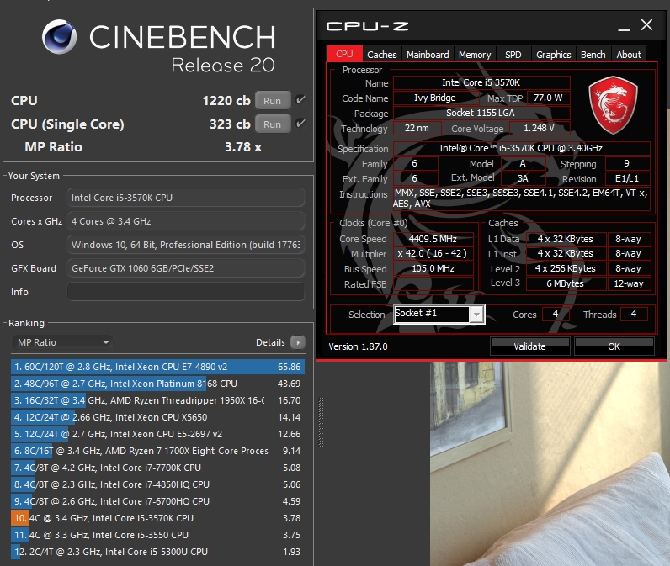This screenshot has width=670, height=566.
Task: Click the Max TDP value 77.0 W
Action: (548, 98)
